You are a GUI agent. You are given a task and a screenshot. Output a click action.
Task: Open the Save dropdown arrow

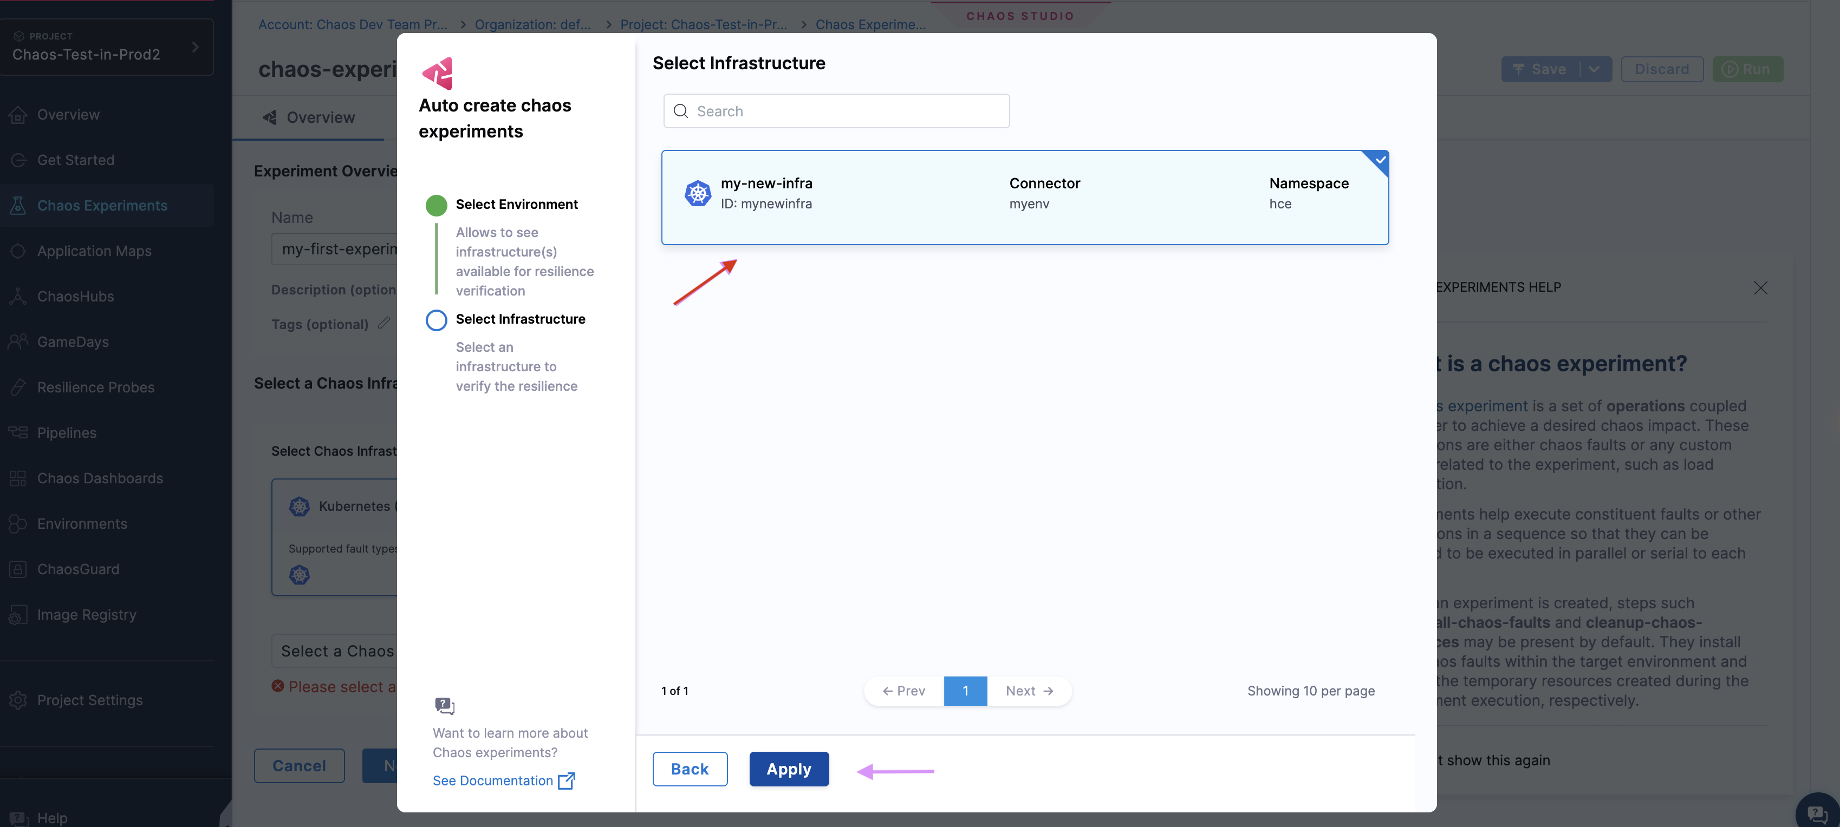[x=1594, y=69]
